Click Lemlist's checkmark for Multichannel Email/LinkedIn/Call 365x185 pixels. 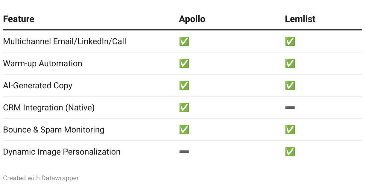click(x=290, y=41)
